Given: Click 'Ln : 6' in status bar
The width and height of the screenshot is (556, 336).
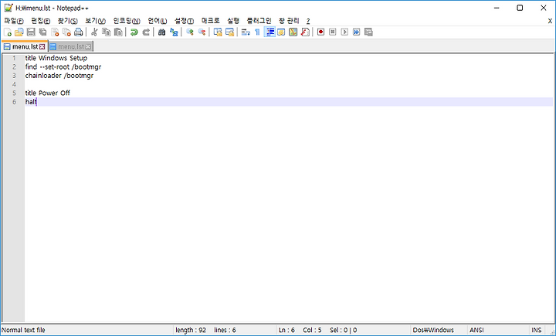Looking at the screenshot, I should point(286,330).
